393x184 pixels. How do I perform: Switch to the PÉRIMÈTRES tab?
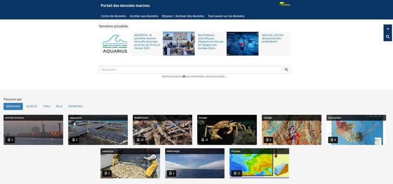(75, 106)
